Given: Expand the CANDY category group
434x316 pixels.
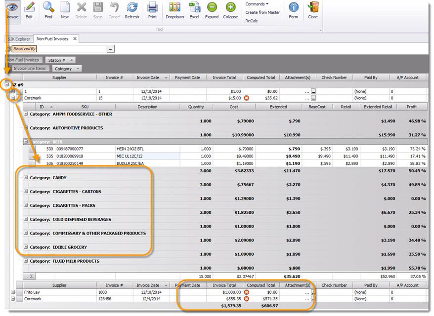Looking at the screenshot, I should pos(26,177).
